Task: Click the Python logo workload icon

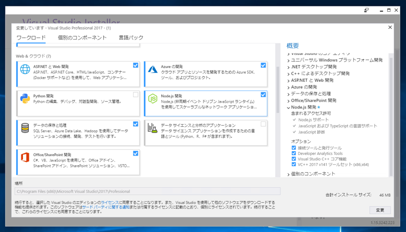Action: tap(25, 99)
